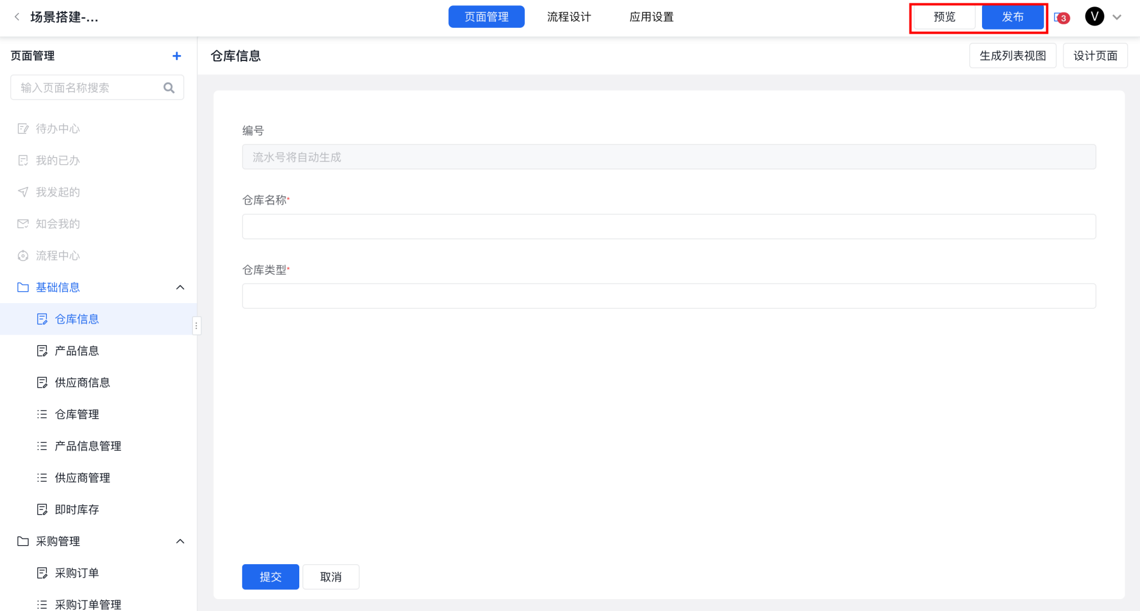This screenshot has width=1140, height=611.
Task: Open the account dropdown arrow
Action: (1117, 17)
